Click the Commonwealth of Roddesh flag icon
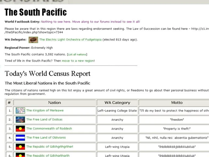209x157 pixels. pyautogui.click(x=20, y=129)
